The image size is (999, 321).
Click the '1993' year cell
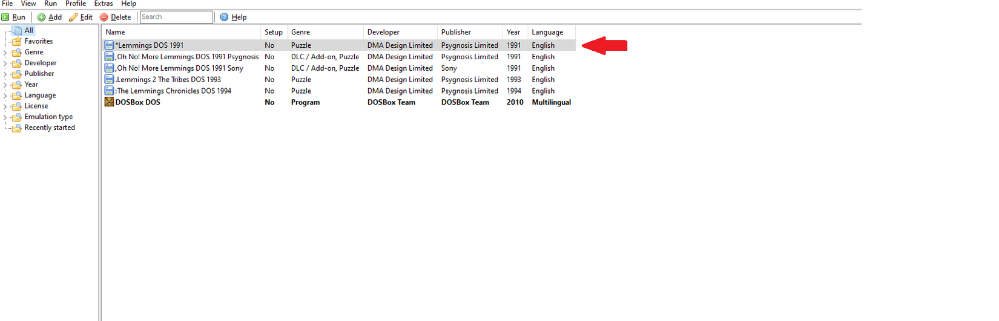click(514, 80)
